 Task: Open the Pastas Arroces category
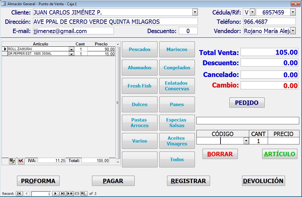point(140,123)
